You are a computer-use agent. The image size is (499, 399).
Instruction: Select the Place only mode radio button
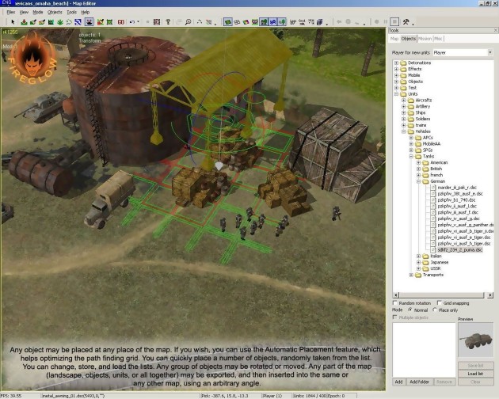coord(436,310)
